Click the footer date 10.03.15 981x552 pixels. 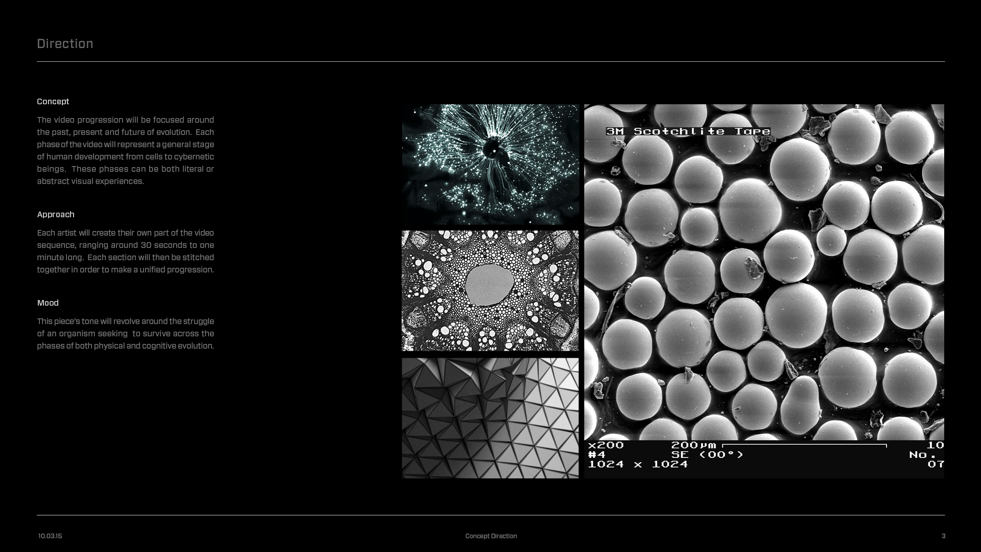pyautogui.click(x=50, y=536)
